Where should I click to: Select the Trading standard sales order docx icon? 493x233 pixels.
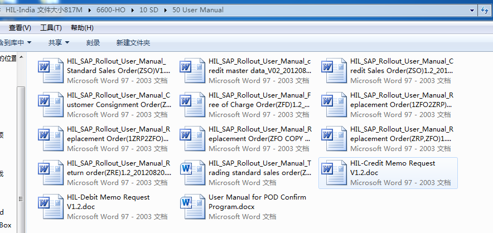192,172
